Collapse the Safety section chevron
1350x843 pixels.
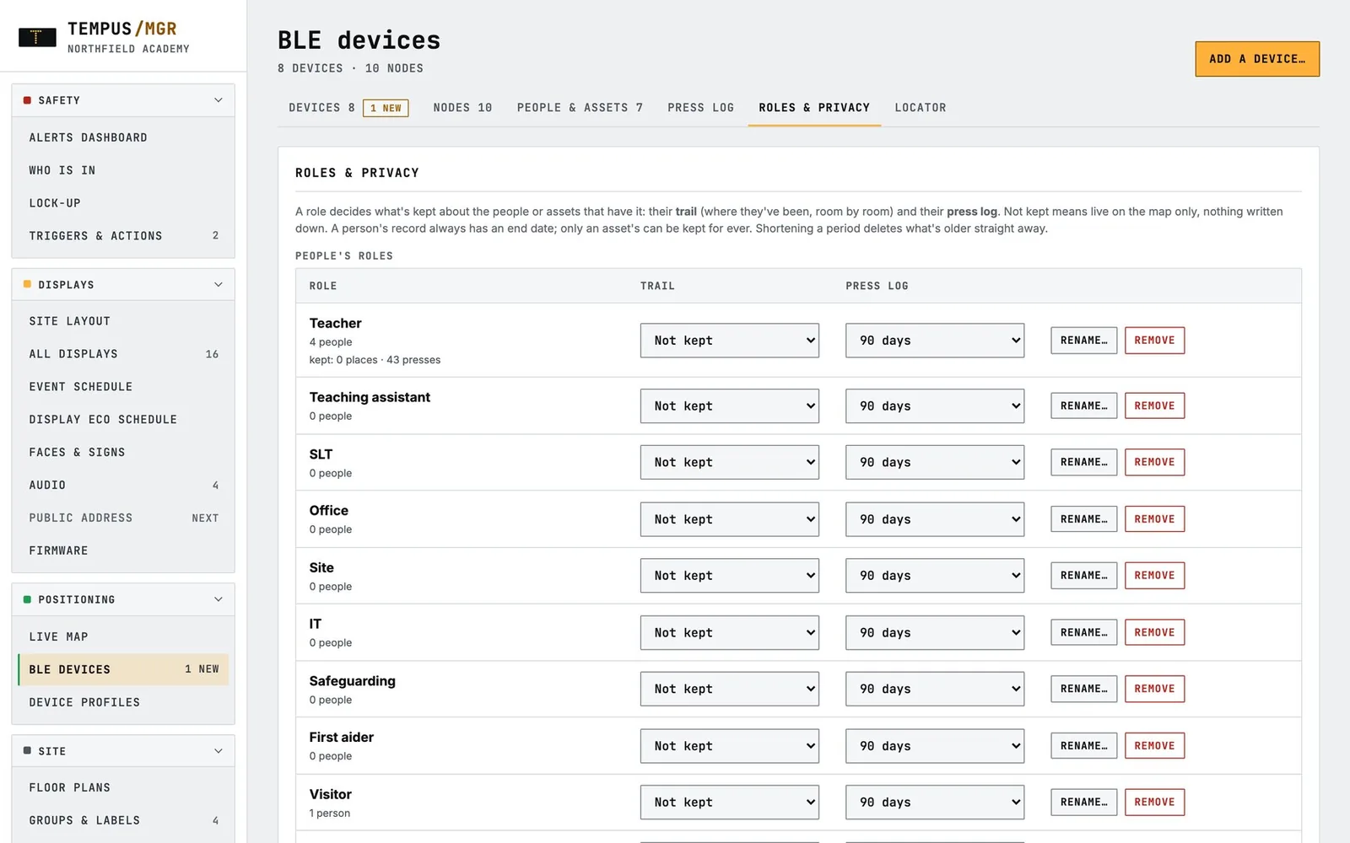click(x=219, y=100)
